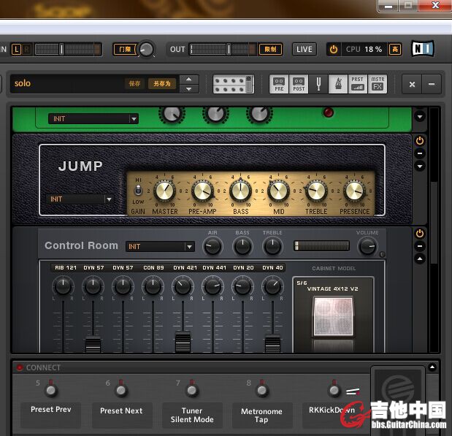Click the CON 89 mic pan knob
The image size is (452, 436).
pyautogui.click(x=153, y=286)
